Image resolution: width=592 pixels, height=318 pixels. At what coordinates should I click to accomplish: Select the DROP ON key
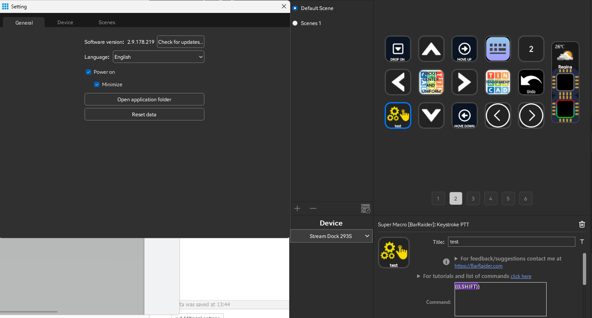(x=398, y=49)
